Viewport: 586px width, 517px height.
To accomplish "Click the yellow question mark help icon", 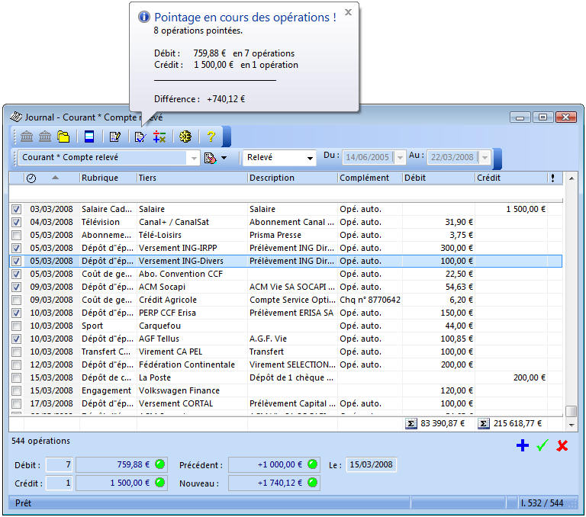I will (x=211, y=136).
